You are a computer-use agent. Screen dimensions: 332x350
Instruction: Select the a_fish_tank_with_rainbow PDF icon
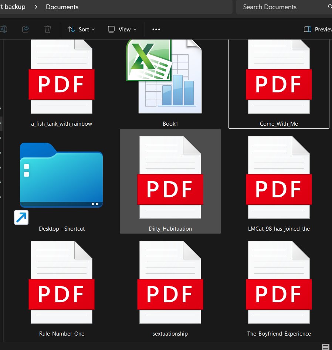click(61, 77)
